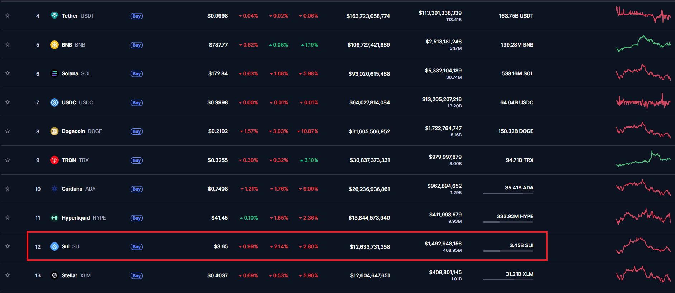Click the Buy button for Sui
675x293 pixels.
(x=137, y=247)
